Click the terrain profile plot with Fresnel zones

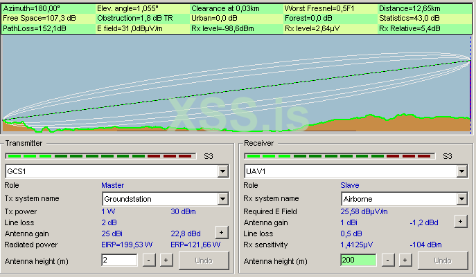pyautogui.click(x=236, y=84)
